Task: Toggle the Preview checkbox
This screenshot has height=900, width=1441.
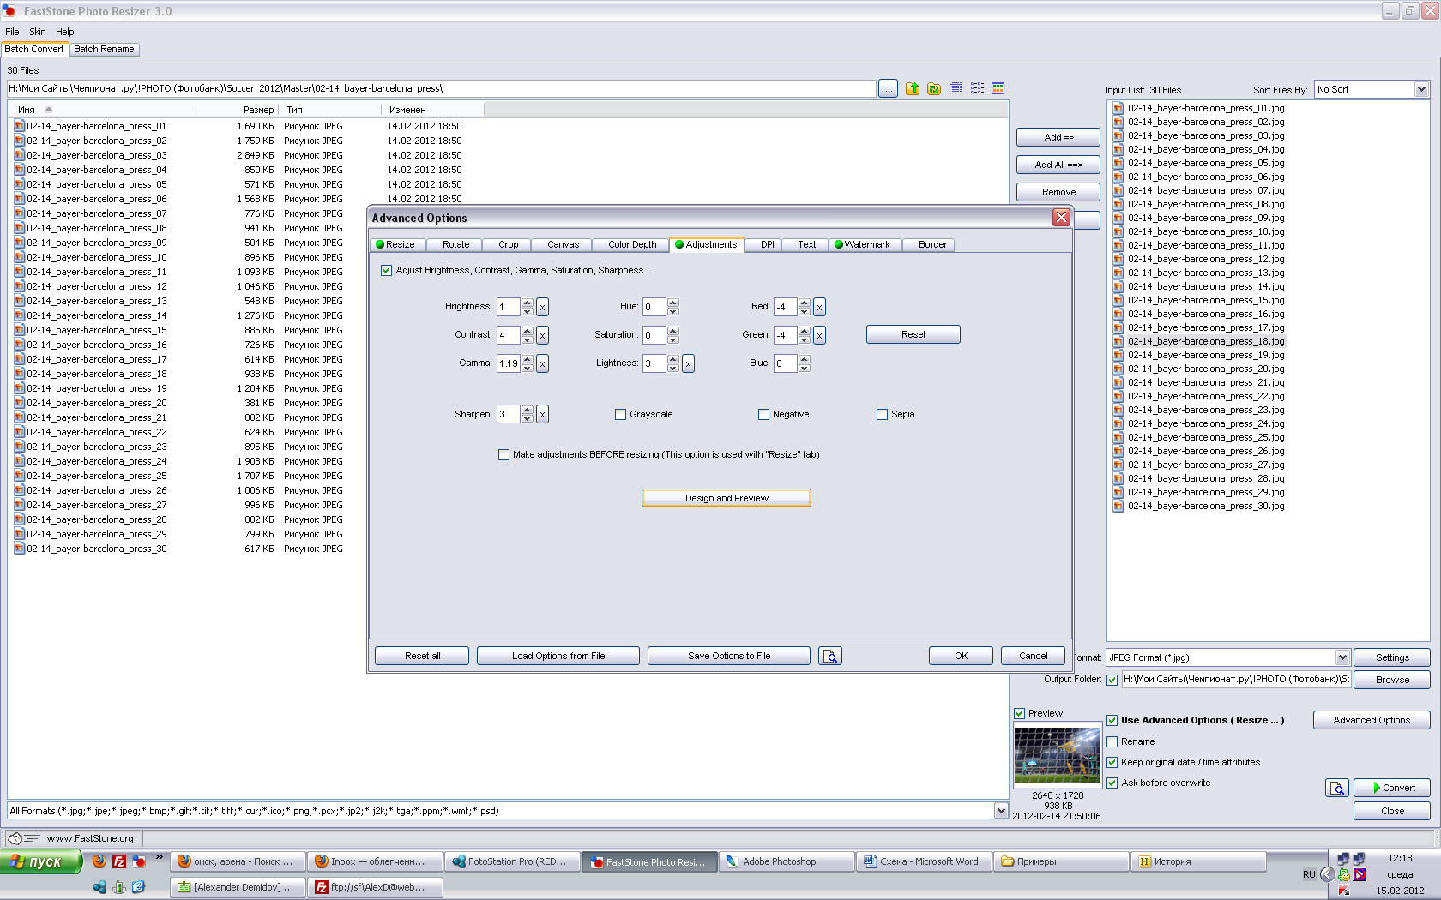Action: tap(1019, 713)
